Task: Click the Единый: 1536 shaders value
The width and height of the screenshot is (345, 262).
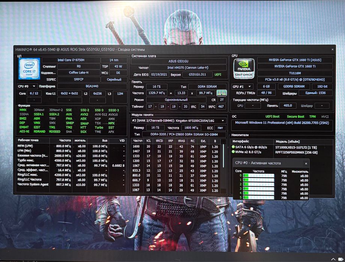Action: tap(315, 93)
